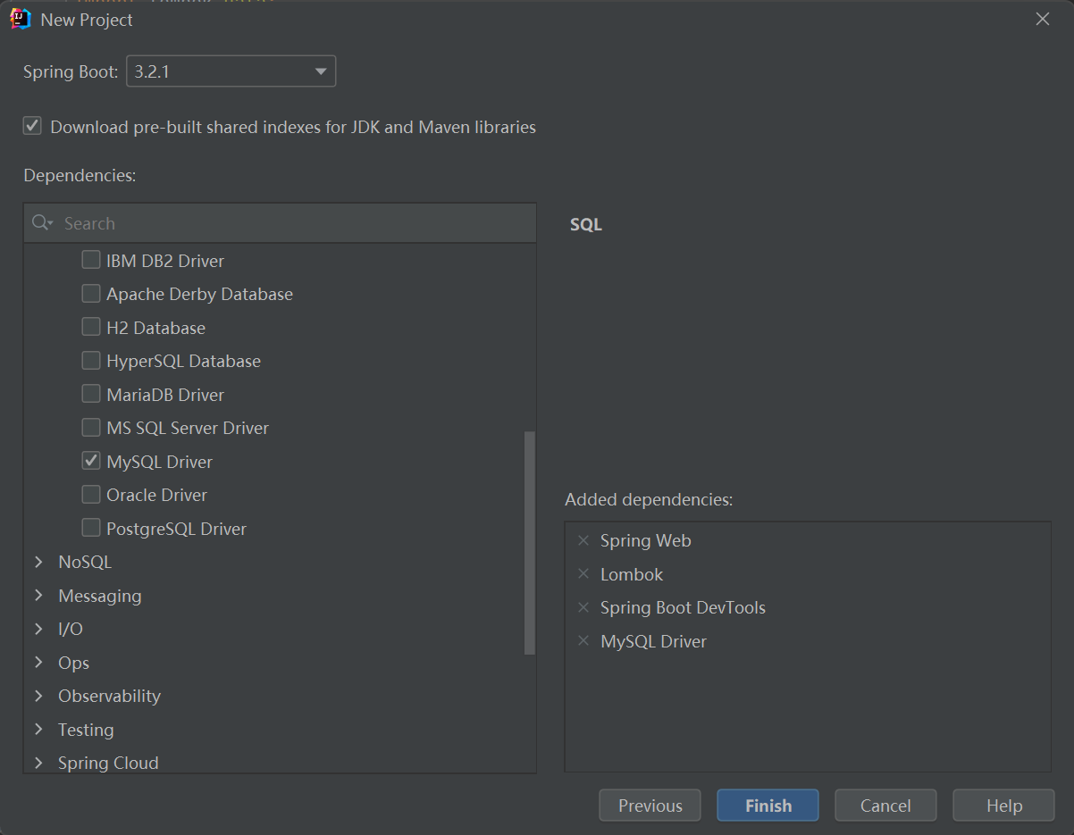Select the Testing category item

tap(86, 730)
